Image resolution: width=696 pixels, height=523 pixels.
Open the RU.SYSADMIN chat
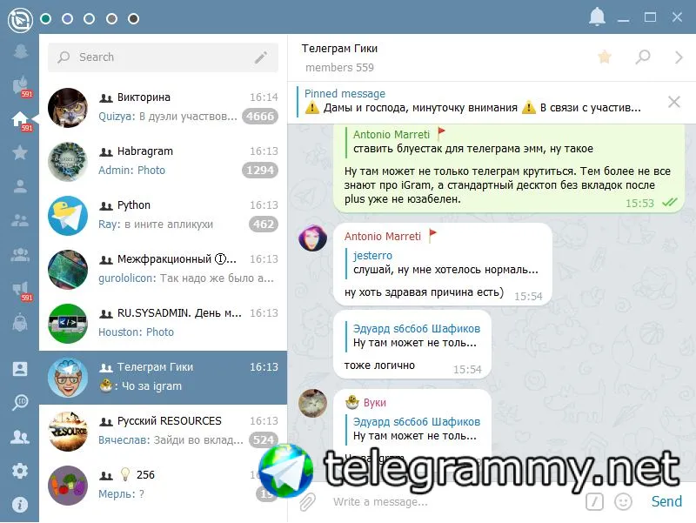coord(163,323)
